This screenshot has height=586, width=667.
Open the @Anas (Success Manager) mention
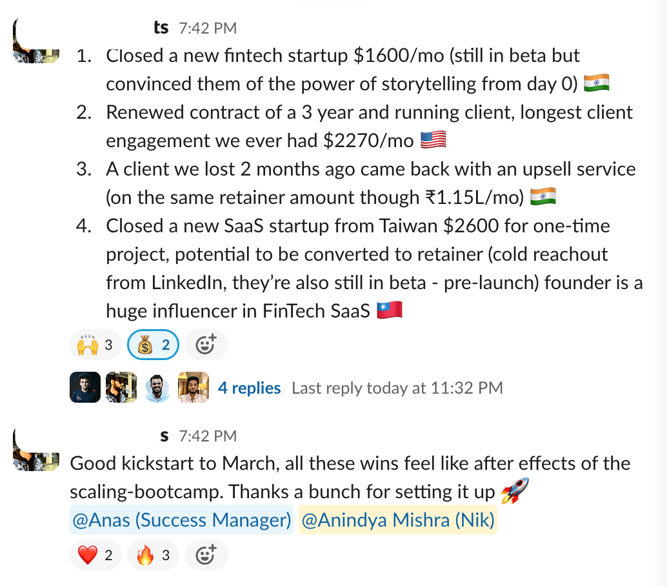[181, 521]
